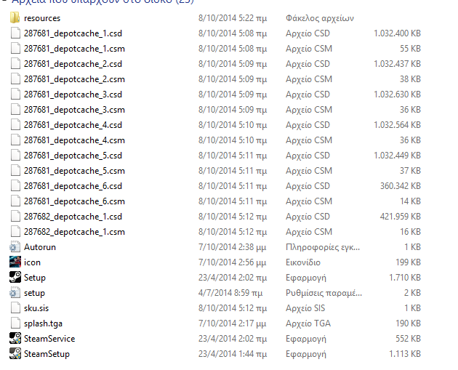Screen dimensions: 458x370
Task: Click the Autorun setup information icon
Action: 15,246
